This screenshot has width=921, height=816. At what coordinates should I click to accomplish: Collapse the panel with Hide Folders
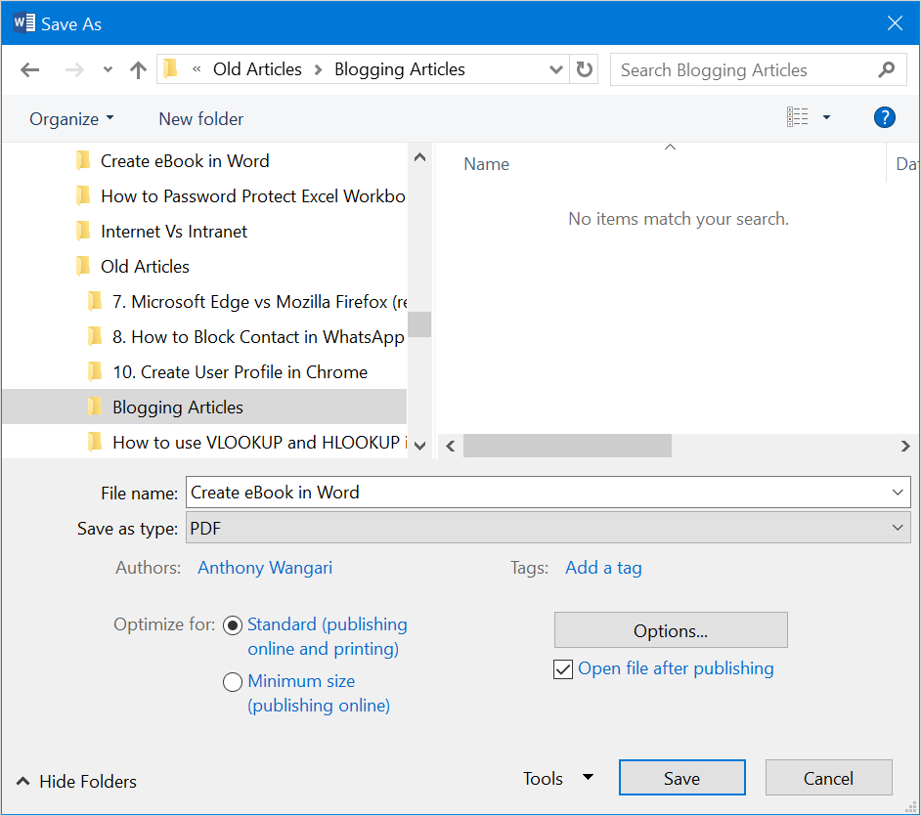coord(76,781)
